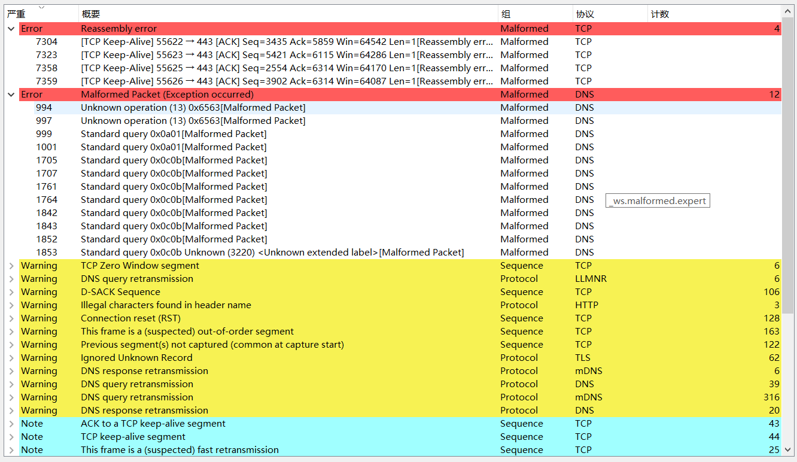Select the out-of-order segment warning row

pyautogui.click(x=393, y=332)
